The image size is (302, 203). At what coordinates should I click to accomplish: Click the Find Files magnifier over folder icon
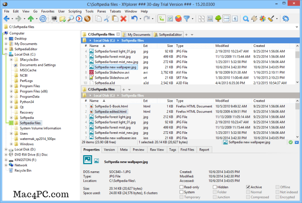[71, 19]
